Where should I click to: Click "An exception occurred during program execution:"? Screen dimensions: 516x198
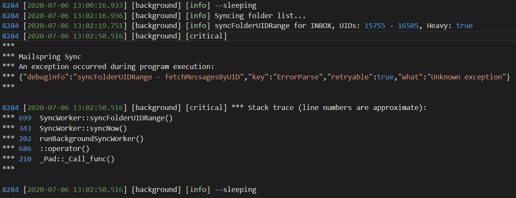point(116,66)
